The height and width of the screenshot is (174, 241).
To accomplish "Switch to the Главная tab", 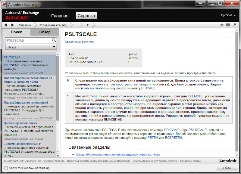I will (x=60, y=16).
